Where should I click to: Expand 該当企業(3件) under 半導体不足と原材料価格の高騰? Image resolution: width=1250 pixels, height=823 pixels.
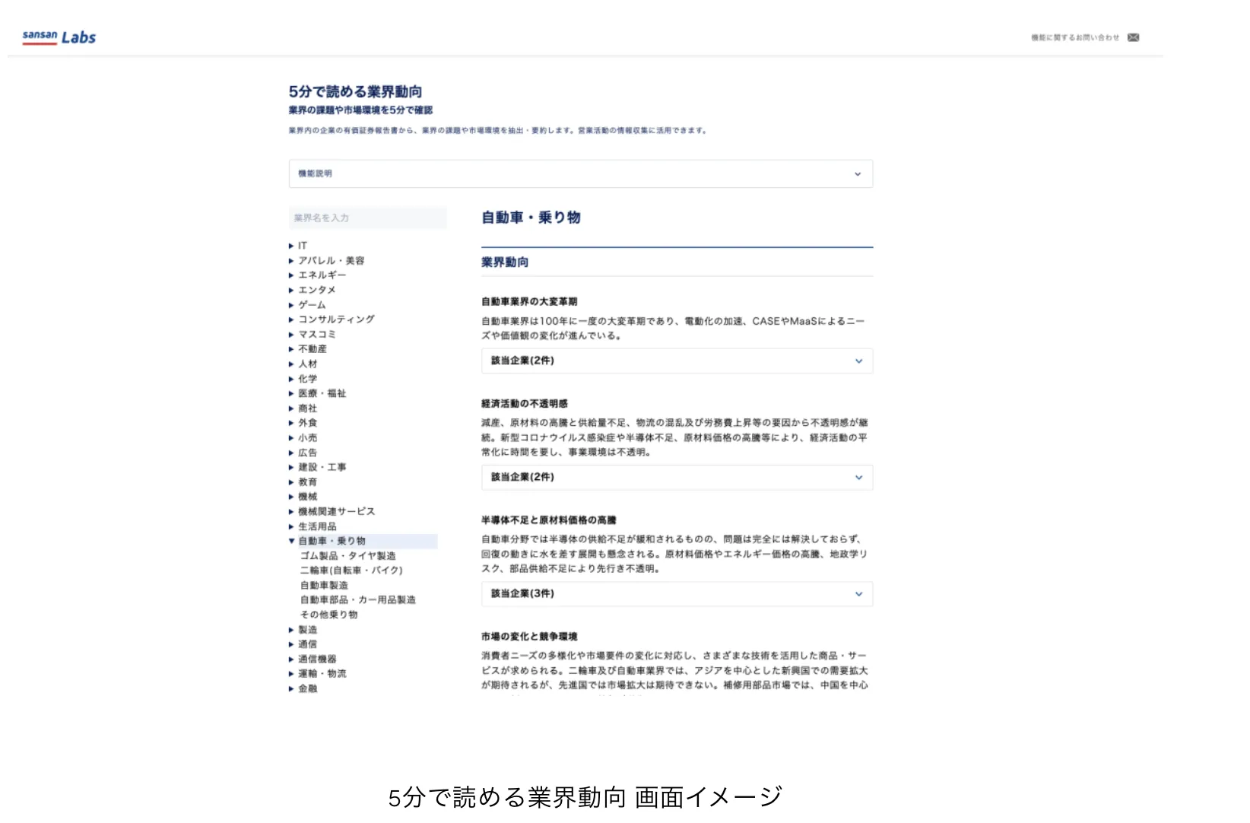pos(677,594)
